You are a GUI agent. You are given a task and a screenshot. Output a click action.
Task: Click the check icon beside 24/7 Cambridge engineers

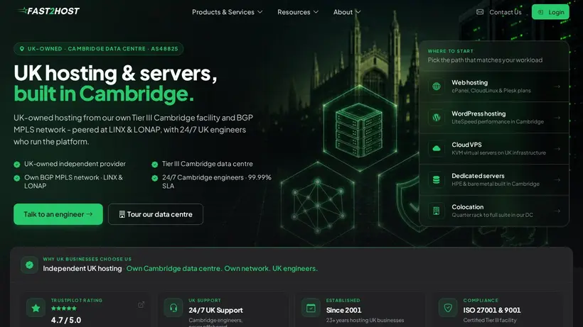coord(155,178)
